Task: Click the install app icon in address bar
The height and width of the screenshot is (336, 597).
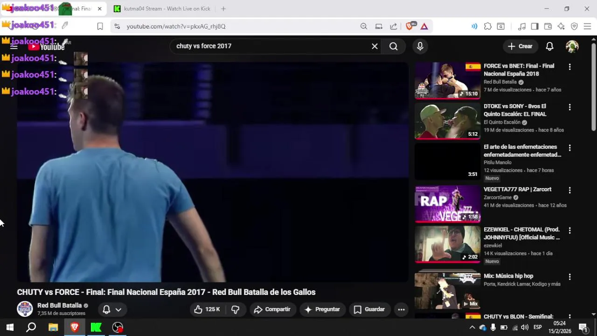Action: 379,27
